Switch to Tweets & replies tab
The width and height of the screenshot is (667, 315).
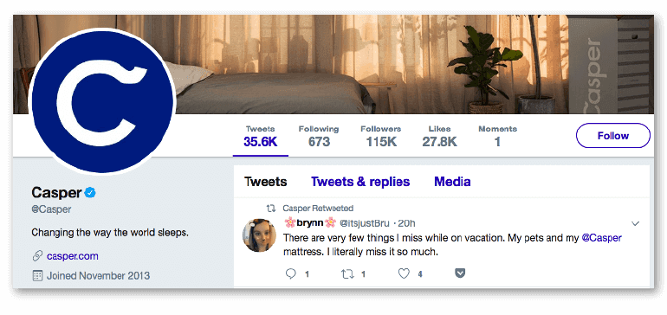pyautogui.click(x=360, y=182)
